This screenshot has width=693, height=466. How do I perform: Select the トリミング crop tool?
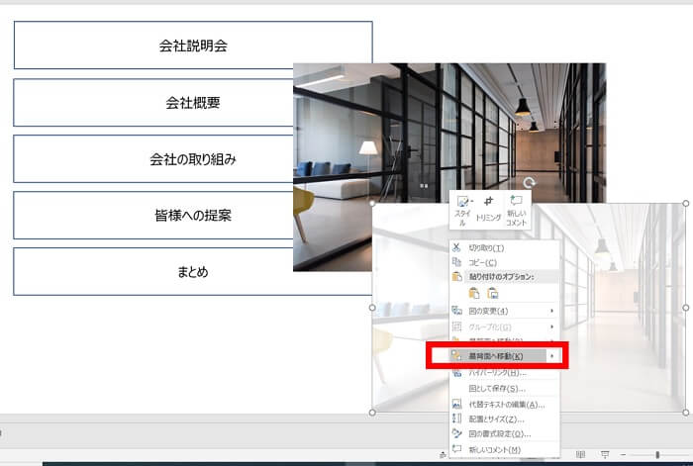488,210
